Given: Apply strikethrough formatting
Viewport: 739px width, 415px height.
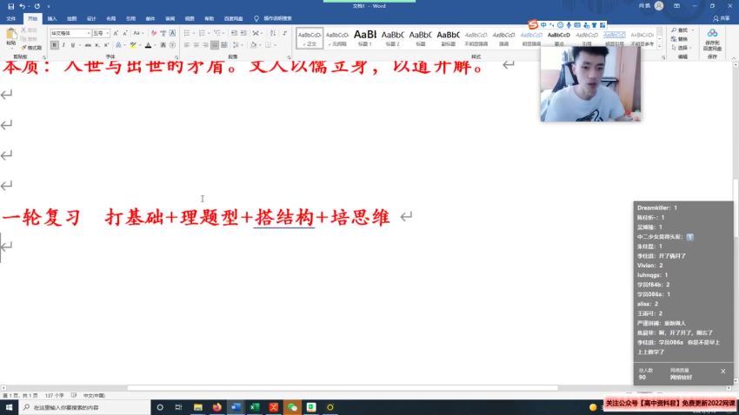Looking at the screenshot, I should tap(88, 45).
